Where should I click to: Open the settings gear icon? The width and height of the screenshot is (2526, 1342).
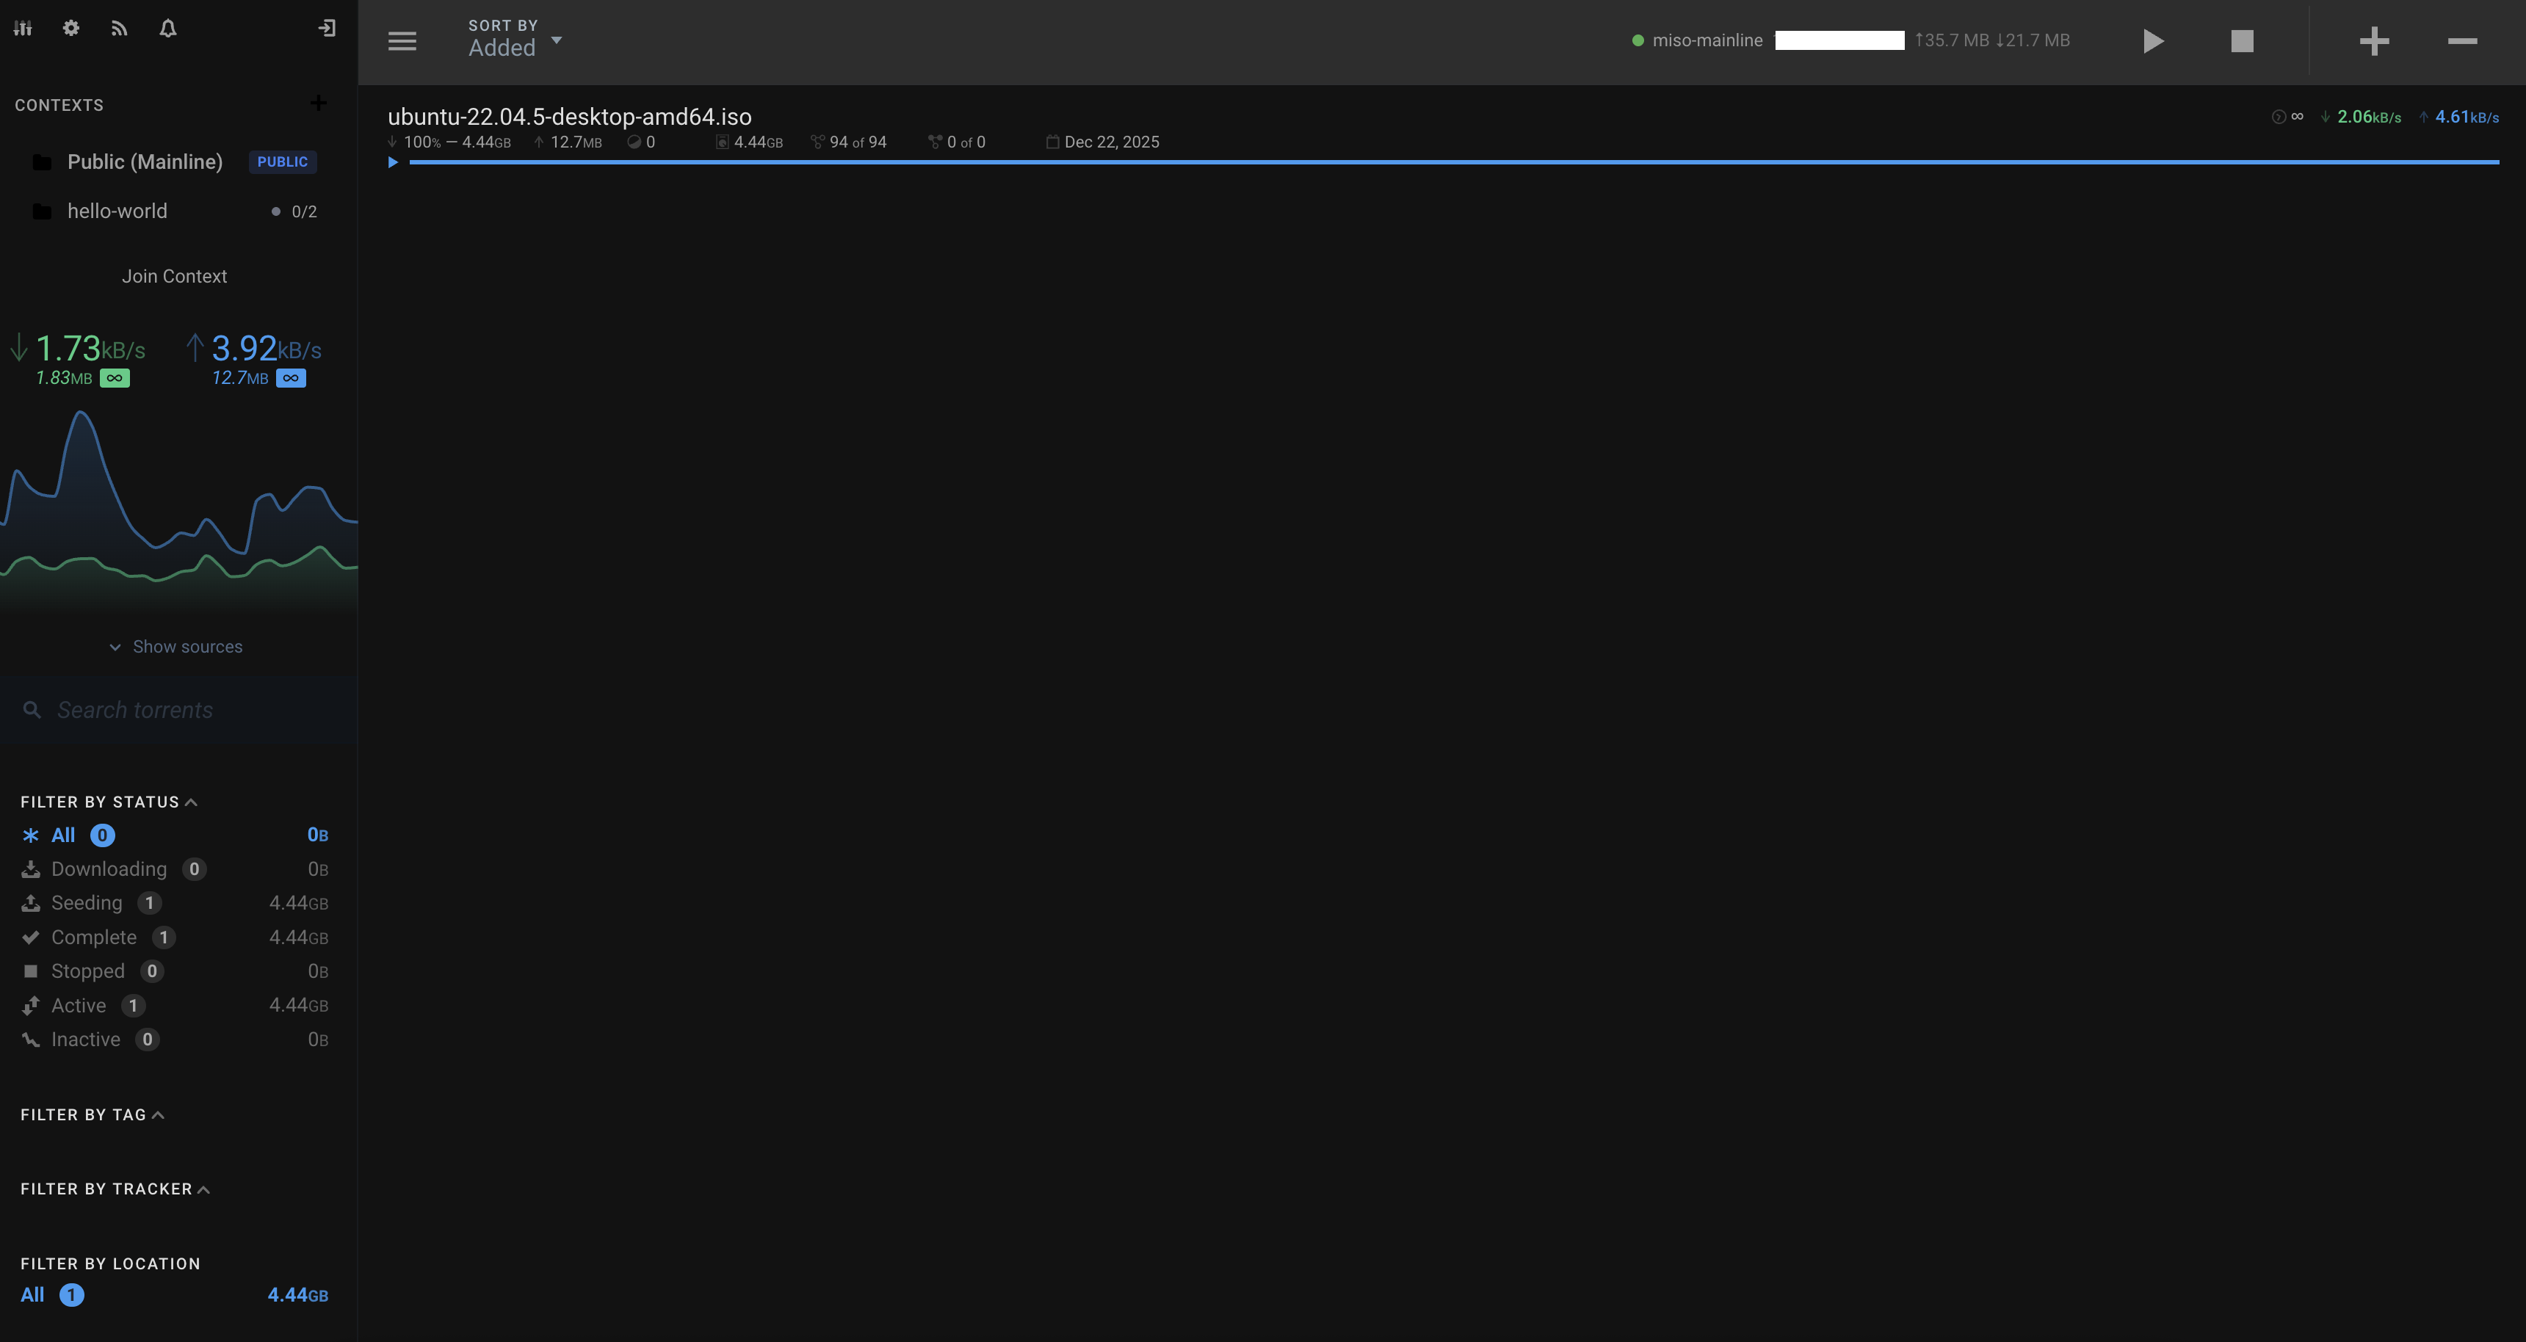click(70, 27)
